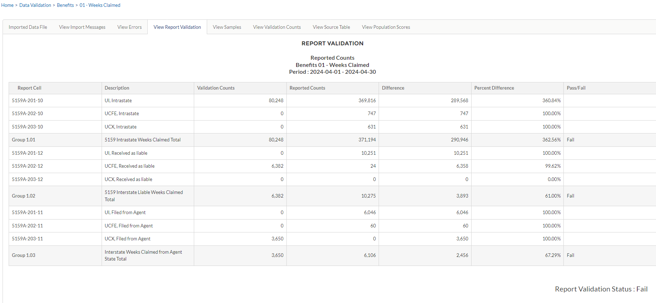Click the Home breadcrumb link
Screen dimensions: 656x303
pyautogui.click(x=7, y=5)
